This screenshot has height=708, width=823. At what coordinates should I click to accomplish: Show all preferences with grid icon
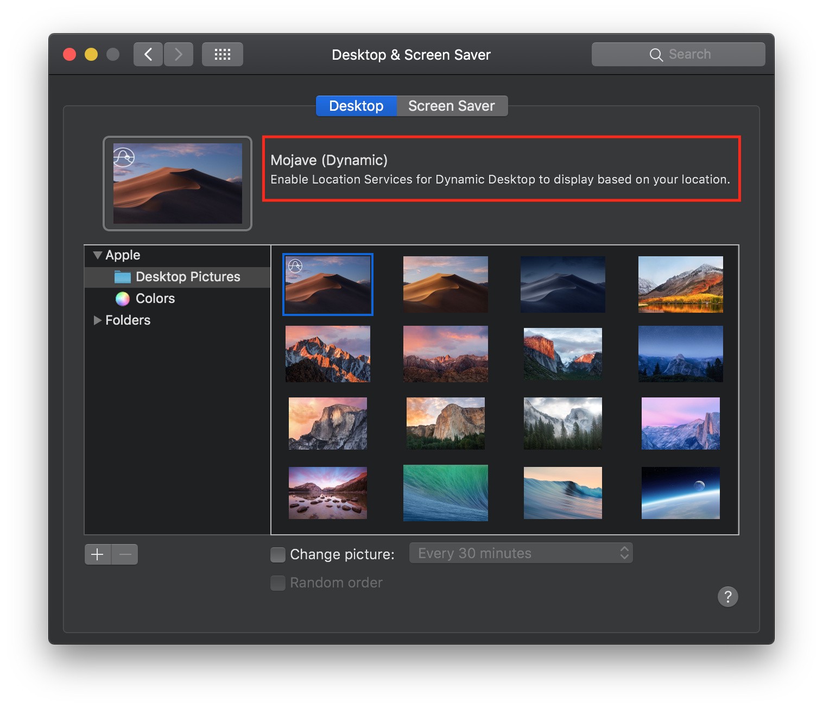click(223, 54)
